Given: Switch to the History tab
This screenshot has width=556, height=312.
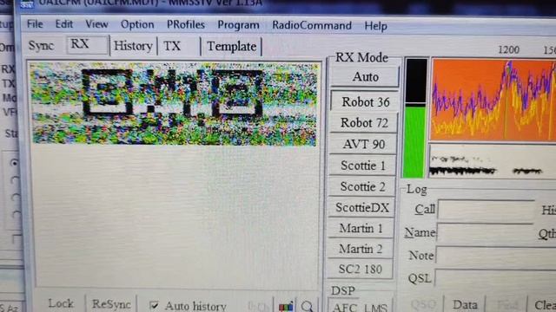Looking at the screenshot, I should pos(133,46).
